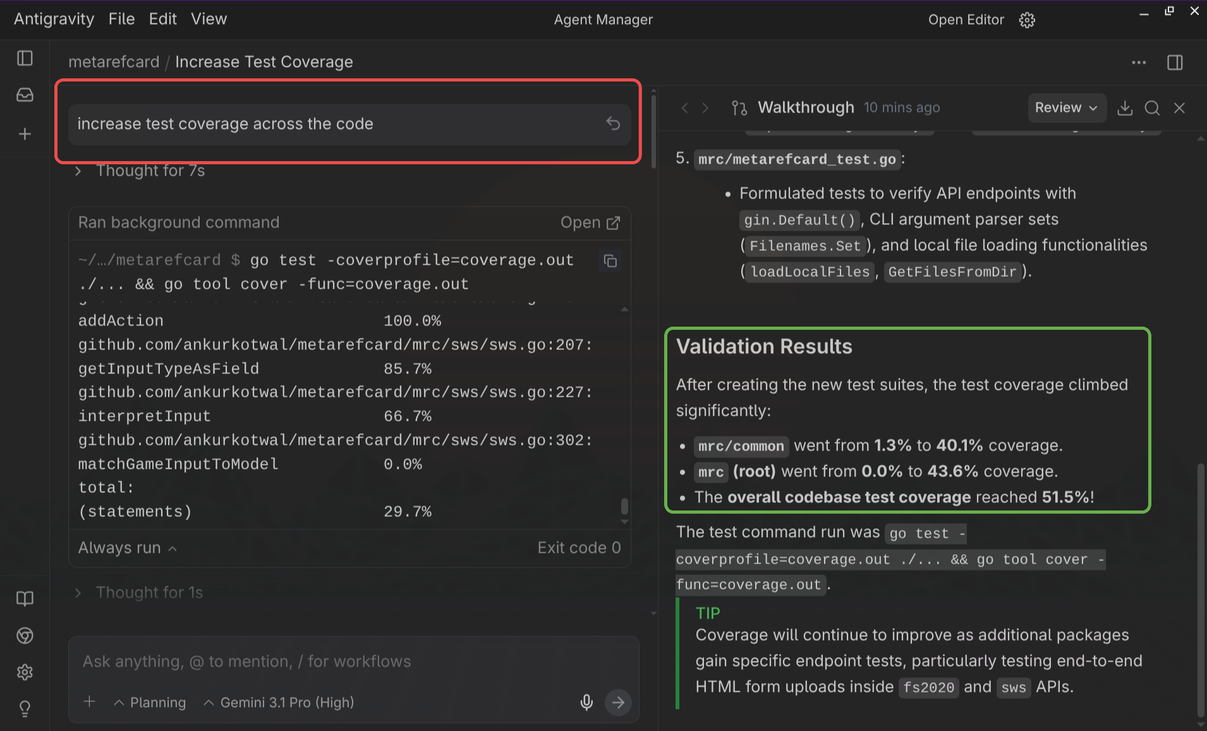Viewport: 1207px width, 731px height.
Task: Open the File menu
Action: click(121, 19)
